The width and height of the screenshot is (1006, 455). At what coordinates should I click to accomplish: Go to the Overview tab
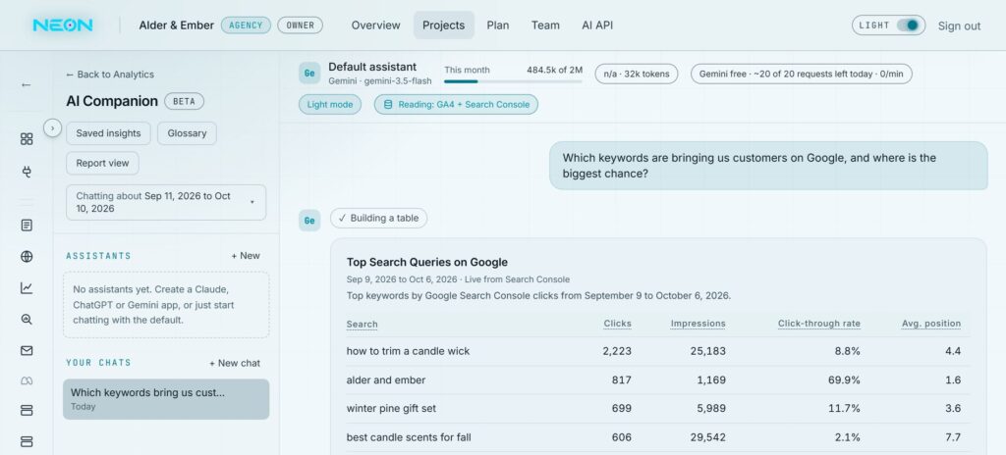(376, 25)
